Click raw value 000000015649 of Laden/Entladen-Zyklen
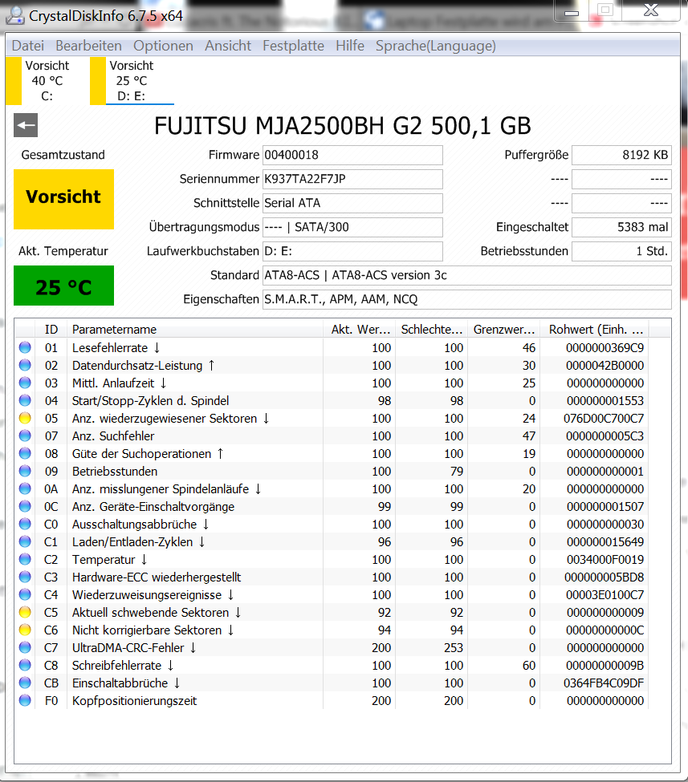 (x=605, y=541)
